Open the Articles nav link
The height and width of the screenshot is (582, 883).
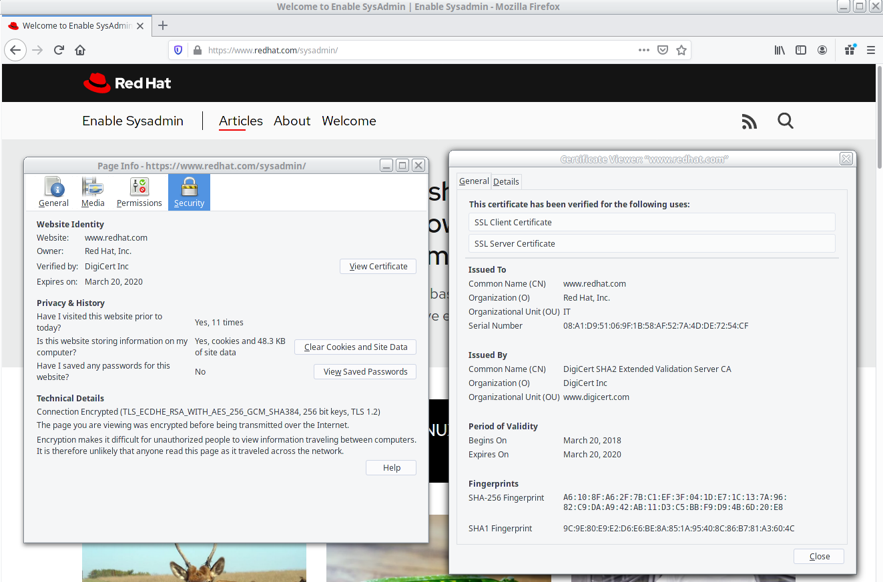[x=241, y=121]
